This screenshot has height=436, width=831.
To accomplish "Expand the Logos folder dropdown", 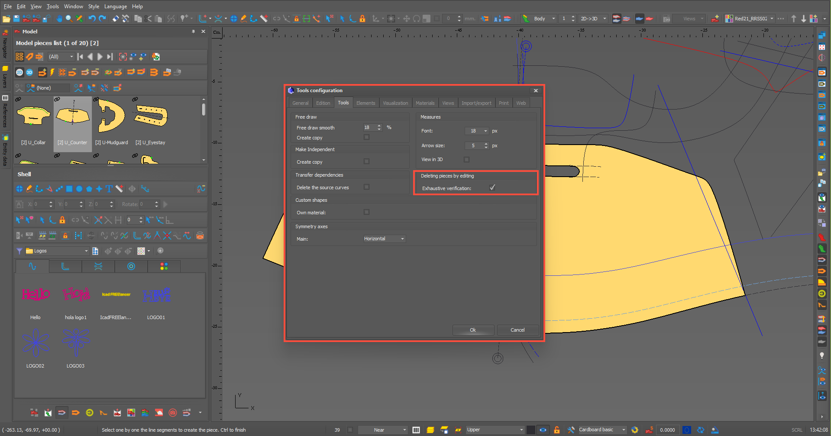I will click(x=86, y=251).
